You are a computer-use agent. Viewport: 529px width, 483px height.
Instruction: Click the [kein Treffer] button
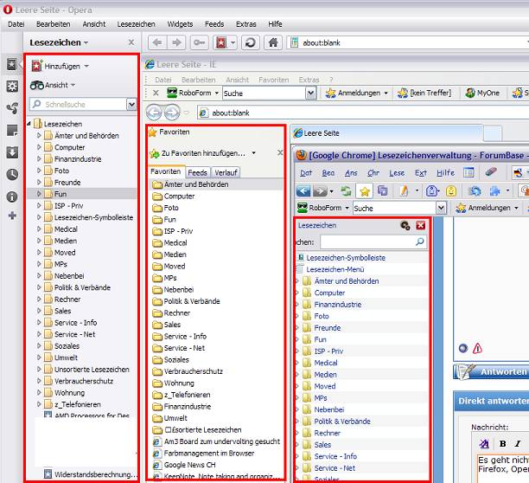pyautogui.click(x=424, y=93)
